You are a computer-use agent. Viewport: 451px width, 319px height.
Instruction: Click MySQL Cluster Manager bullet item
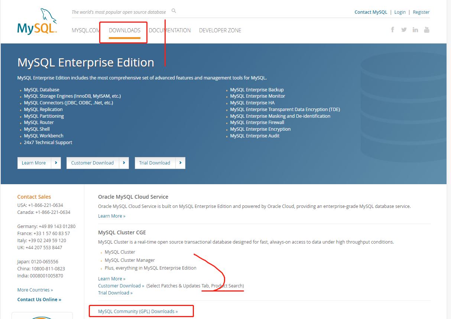tap(130, 260)
